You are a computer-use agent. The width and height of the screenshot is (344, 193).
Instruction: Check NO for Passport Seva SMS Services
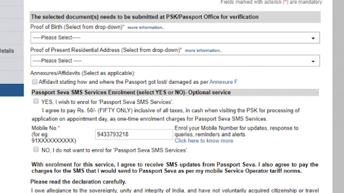[x=36, y=150]
